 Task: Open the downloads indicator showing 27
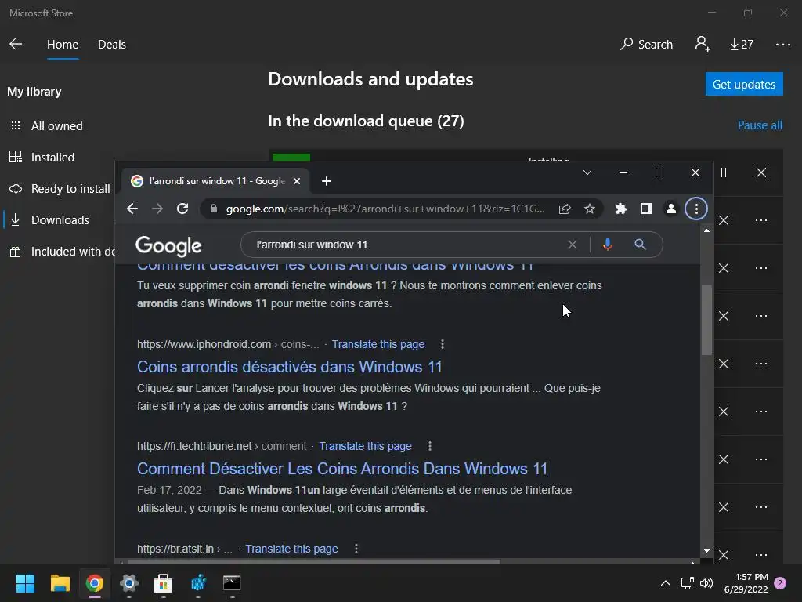(x=742, y=45)
